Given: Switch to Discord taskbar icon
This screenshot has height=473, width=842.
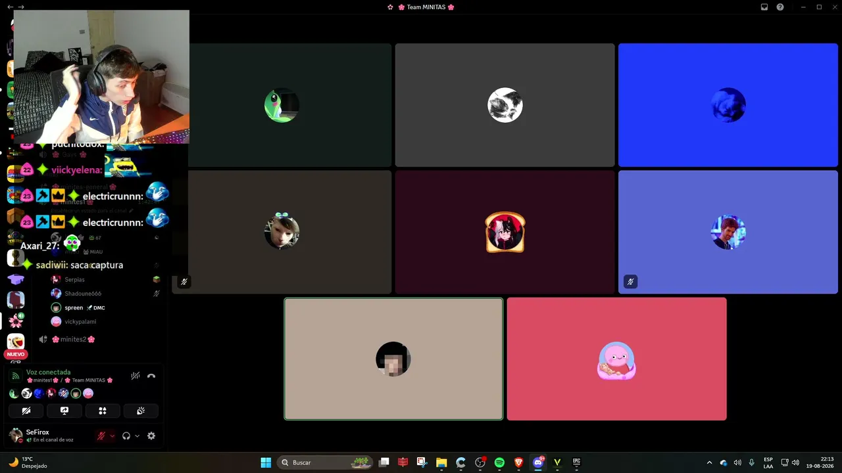Looking at the screenshot, I should point(538,462).
